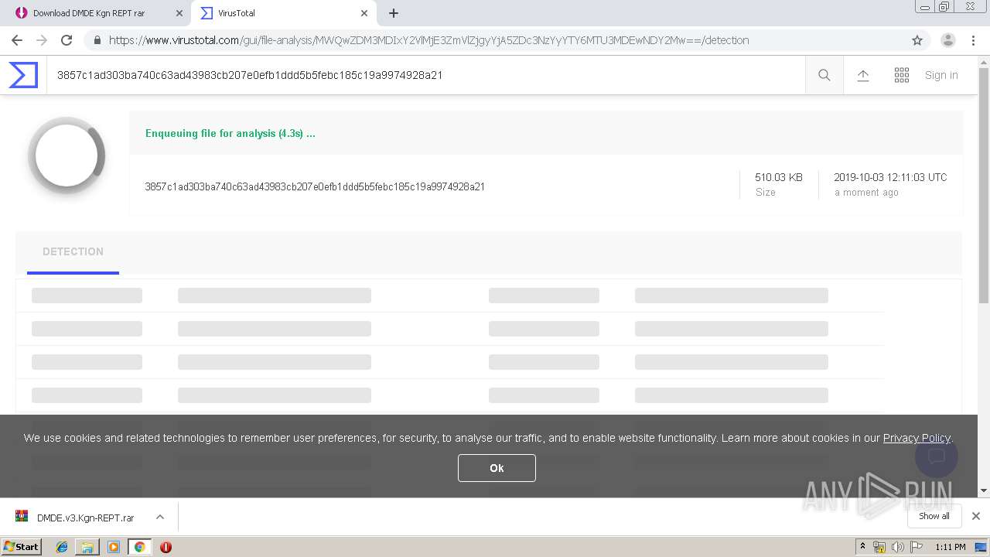990x557 pixels.
Task: Bookmark this page with star icon
Action: click(917, 40)
